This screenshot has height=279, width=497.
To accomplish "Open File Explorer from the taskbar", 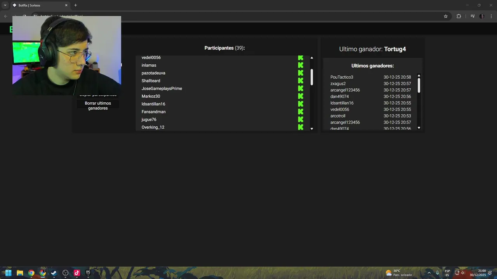I will click(x=20, y=273).
